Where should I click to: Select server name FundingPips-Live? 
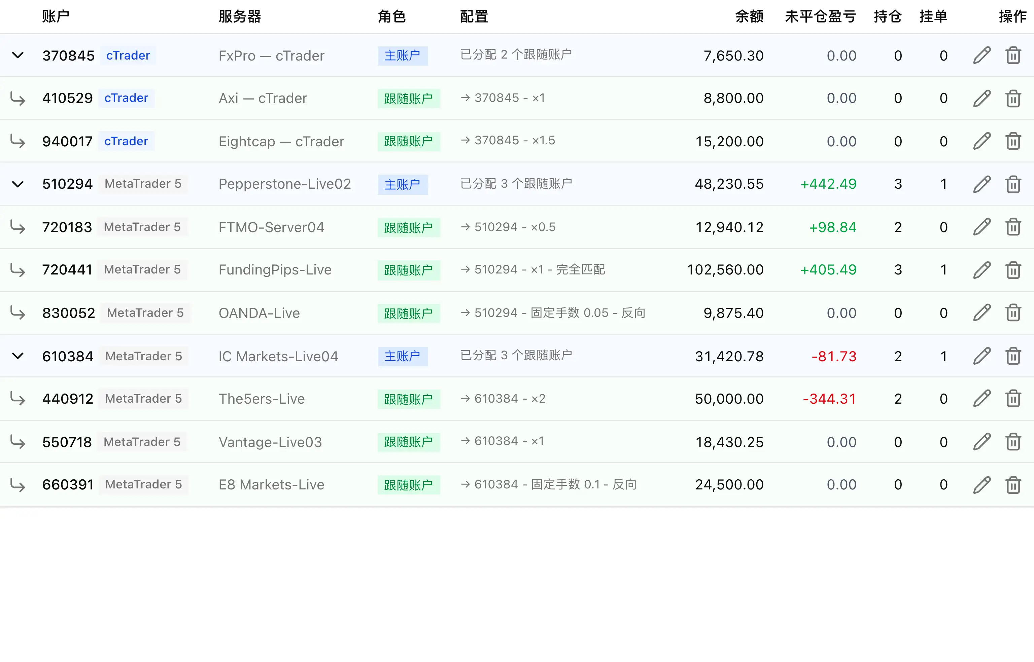click(x=275, y=270)
